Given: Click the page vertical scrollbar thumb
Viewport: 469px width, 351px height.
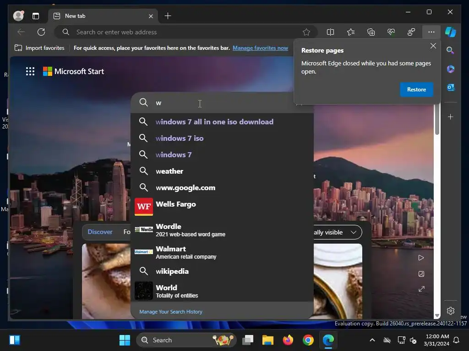Looking at the screenshot, I should coord(437,119).
